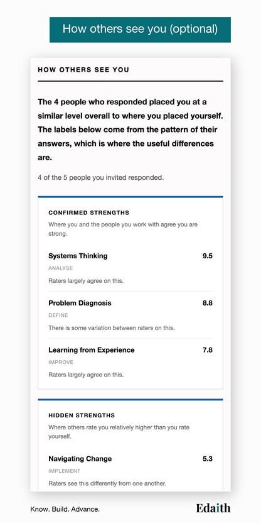
Task: Click the 9.5 score for Systems Thinking
Action: 208,256
